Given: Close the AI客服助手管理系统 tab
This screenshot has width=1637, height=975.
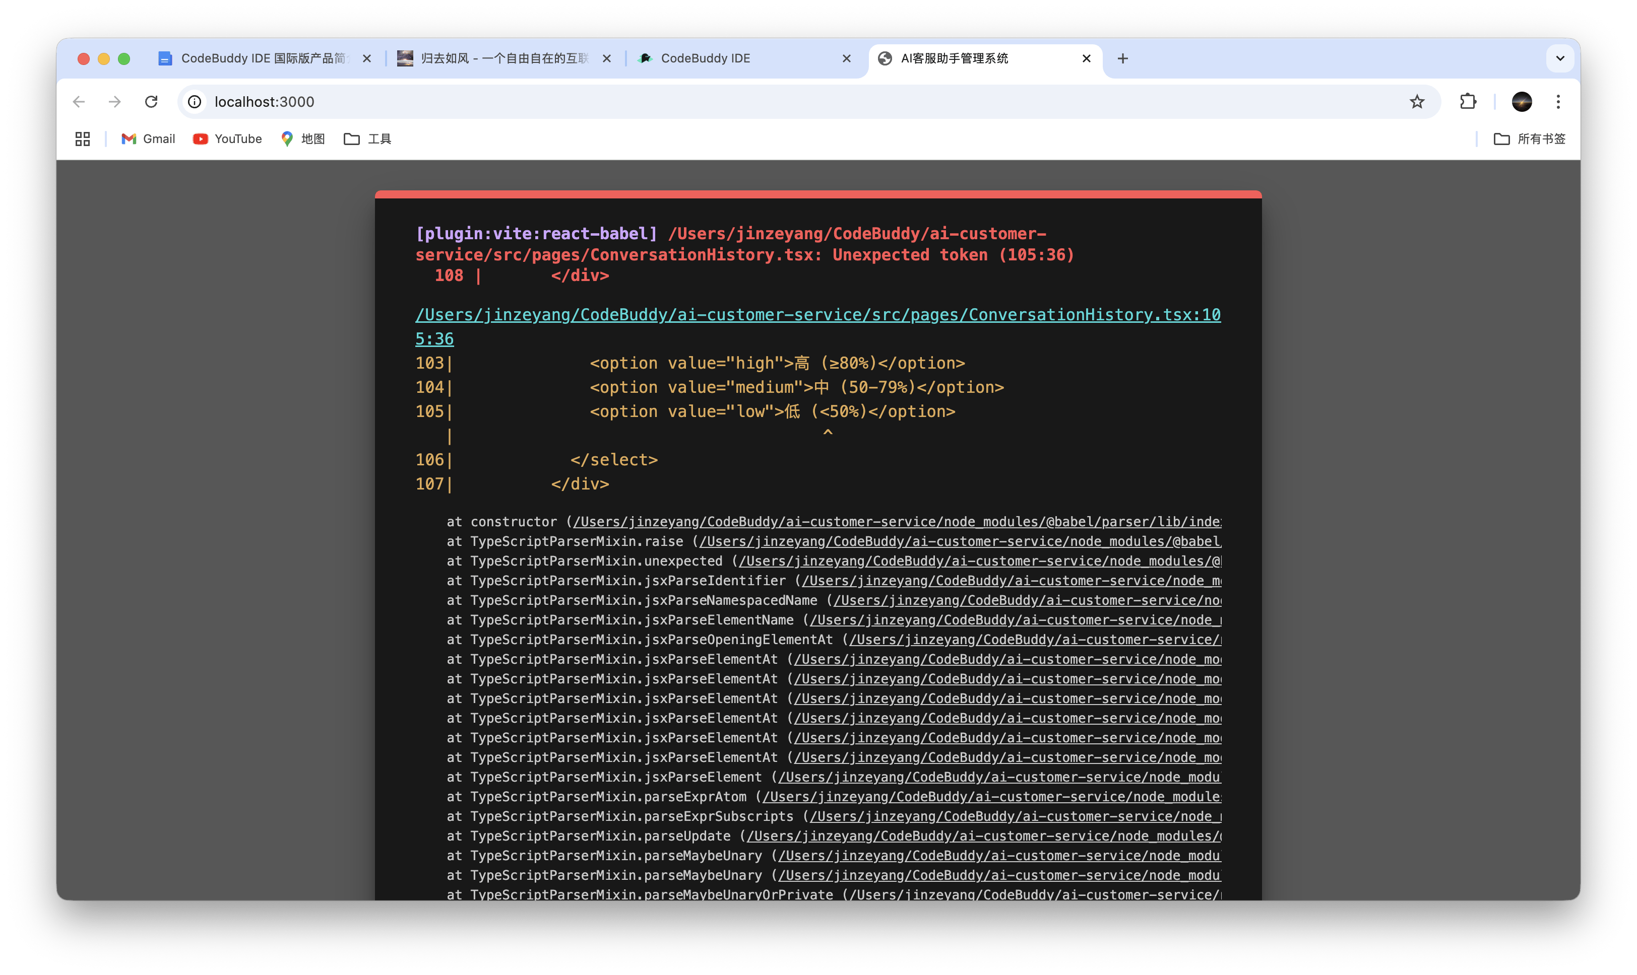Looking at the screenshot, I should point(1087,58).
